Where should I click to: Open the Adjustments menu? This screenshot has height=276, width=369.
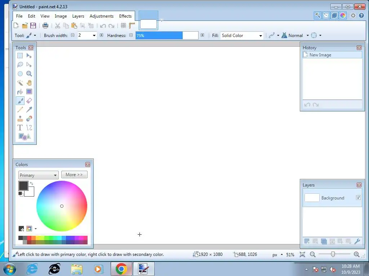(x=101, y=16)
